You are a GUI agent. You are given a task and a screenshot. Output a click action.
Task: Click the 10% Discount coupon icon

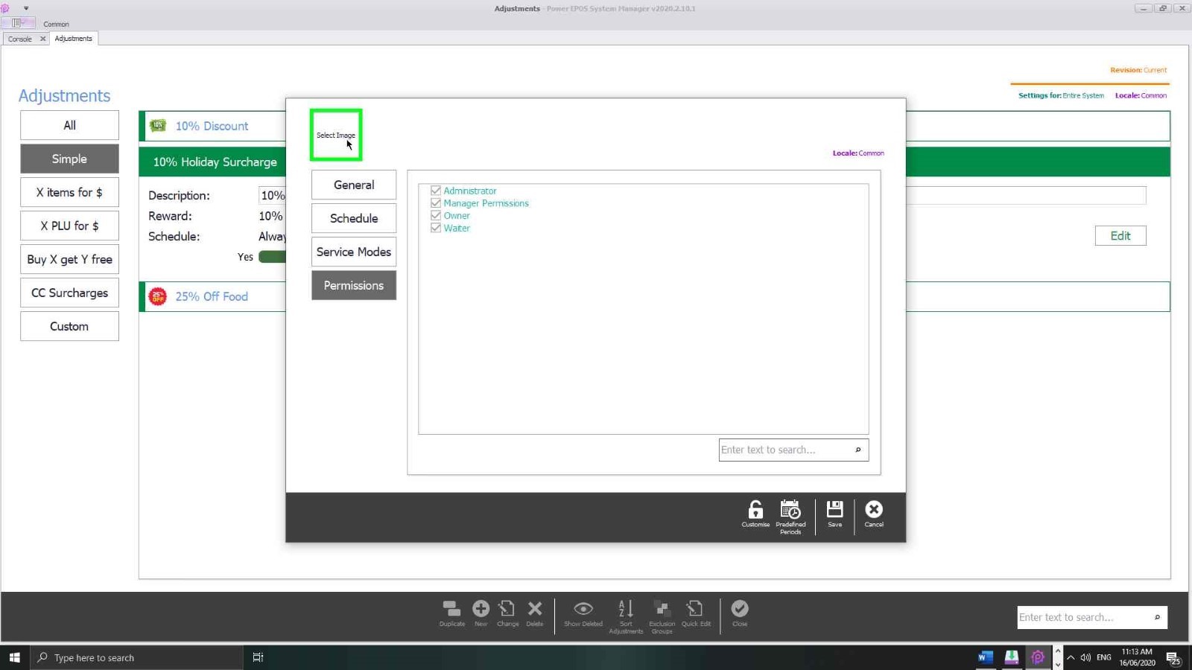click(158, 126)
